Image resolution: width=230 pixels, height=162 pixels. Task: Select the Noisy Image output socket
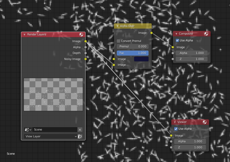pyautogui.click(x=85, y=59)
